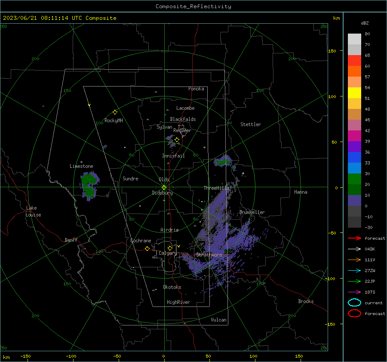Image resolution: width=387 pixels, height=362 pixels.
Task: Click the Composite_Reflectivity title
Action: (193, 6)
